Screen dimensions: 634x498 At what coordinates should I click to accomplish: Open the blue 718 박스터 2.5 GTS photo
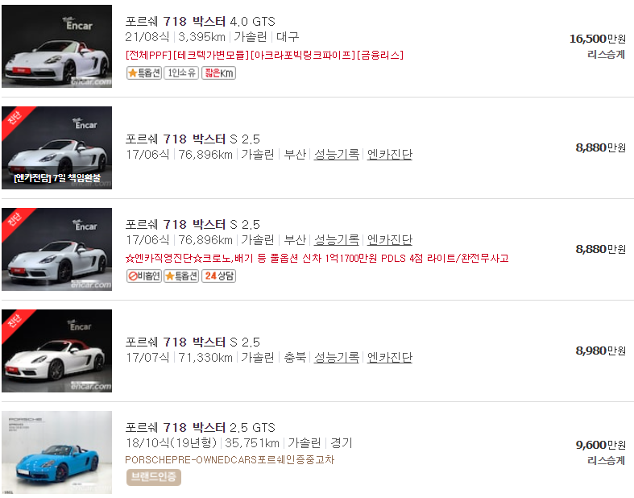click(x=56, y=452)
